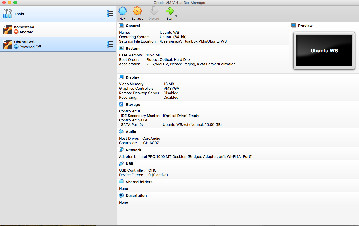Click the USB section icon
This screenshot has width=359, height=226.
121,163
